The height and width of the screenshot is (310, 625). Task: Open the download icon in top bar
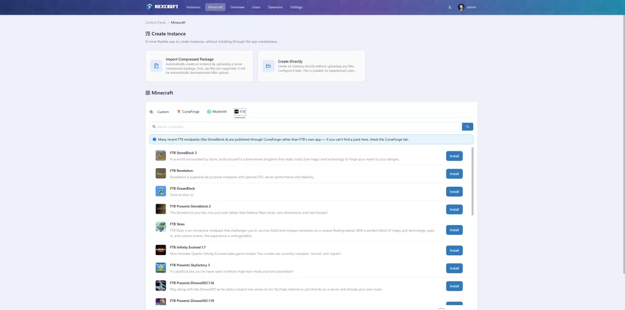coord(450,7)
